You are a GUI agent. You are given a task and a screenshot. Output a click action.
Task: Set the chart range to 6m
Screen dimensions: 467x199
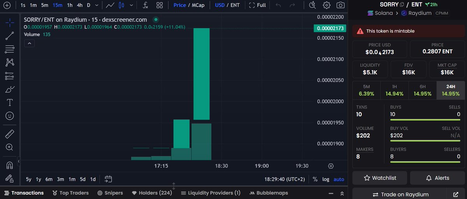click(49, 179)
